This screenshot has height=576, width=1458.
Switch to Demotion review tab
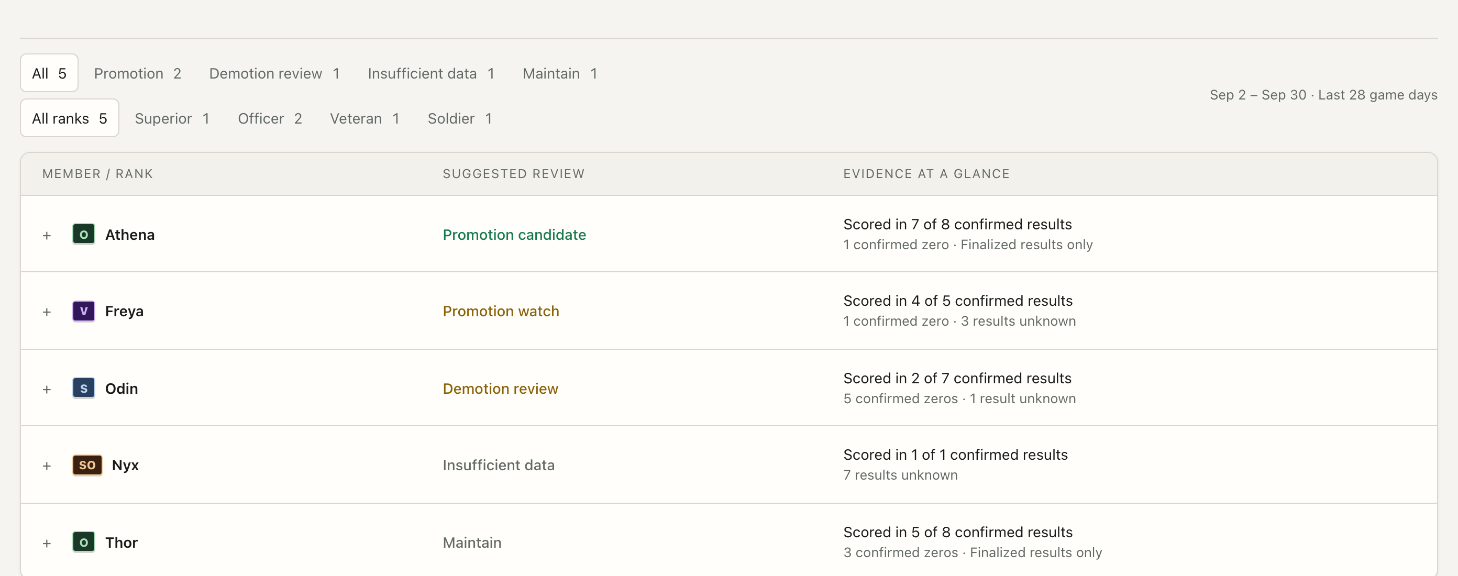[x=274, y=73]
